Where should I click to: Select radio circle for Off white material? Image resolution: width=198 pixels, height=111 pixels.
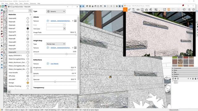point(28,76)
